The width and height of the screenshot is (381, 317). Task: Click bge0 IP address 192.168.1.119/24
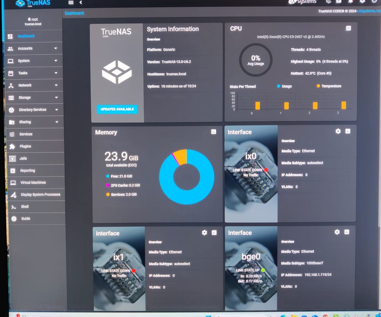click(x=318, y=275)
